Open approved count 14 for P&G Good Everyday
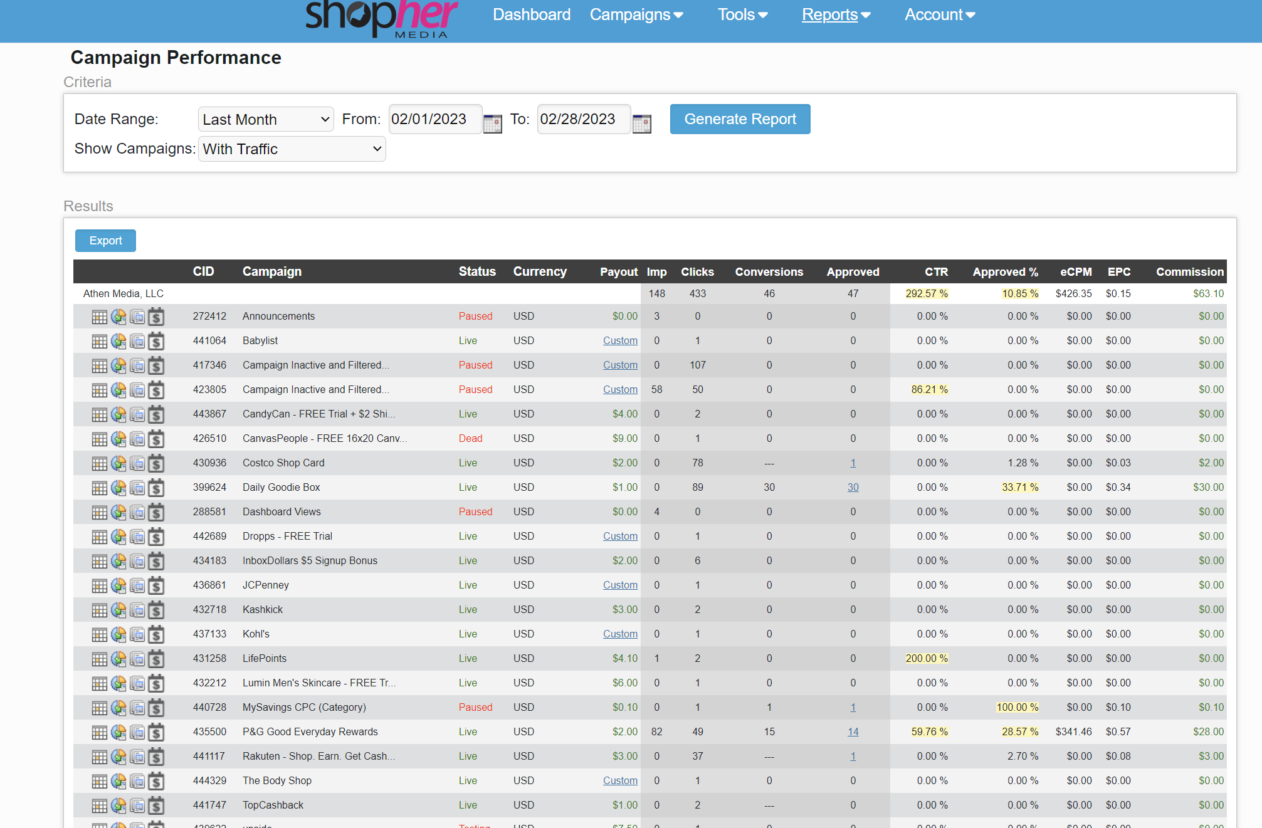This screenshot has height=828, width=1262. click(853, 732)
